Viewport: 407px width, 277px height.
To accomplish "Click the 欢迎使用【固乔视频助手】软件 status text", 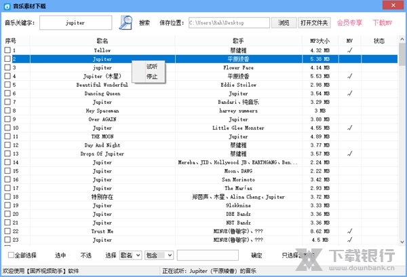I will point(41,271).
